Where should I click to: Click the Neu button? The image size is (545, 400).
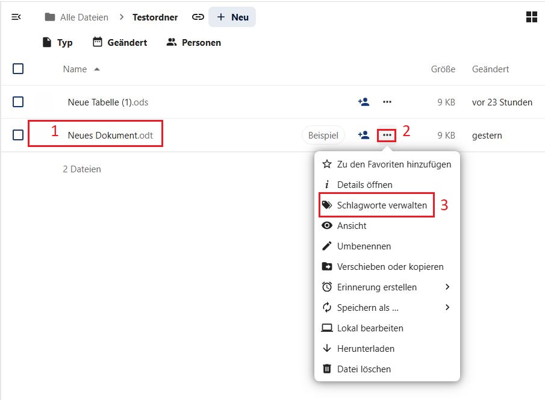point(232,17)
